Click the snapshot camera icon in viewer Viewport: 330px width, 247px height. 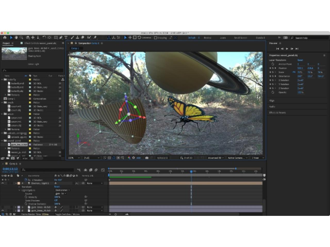tap(147, 158)
